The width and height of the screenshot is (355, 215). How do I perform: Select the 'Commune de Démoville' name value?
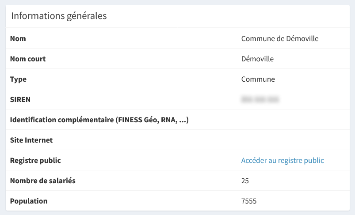(x=280, y=39)
